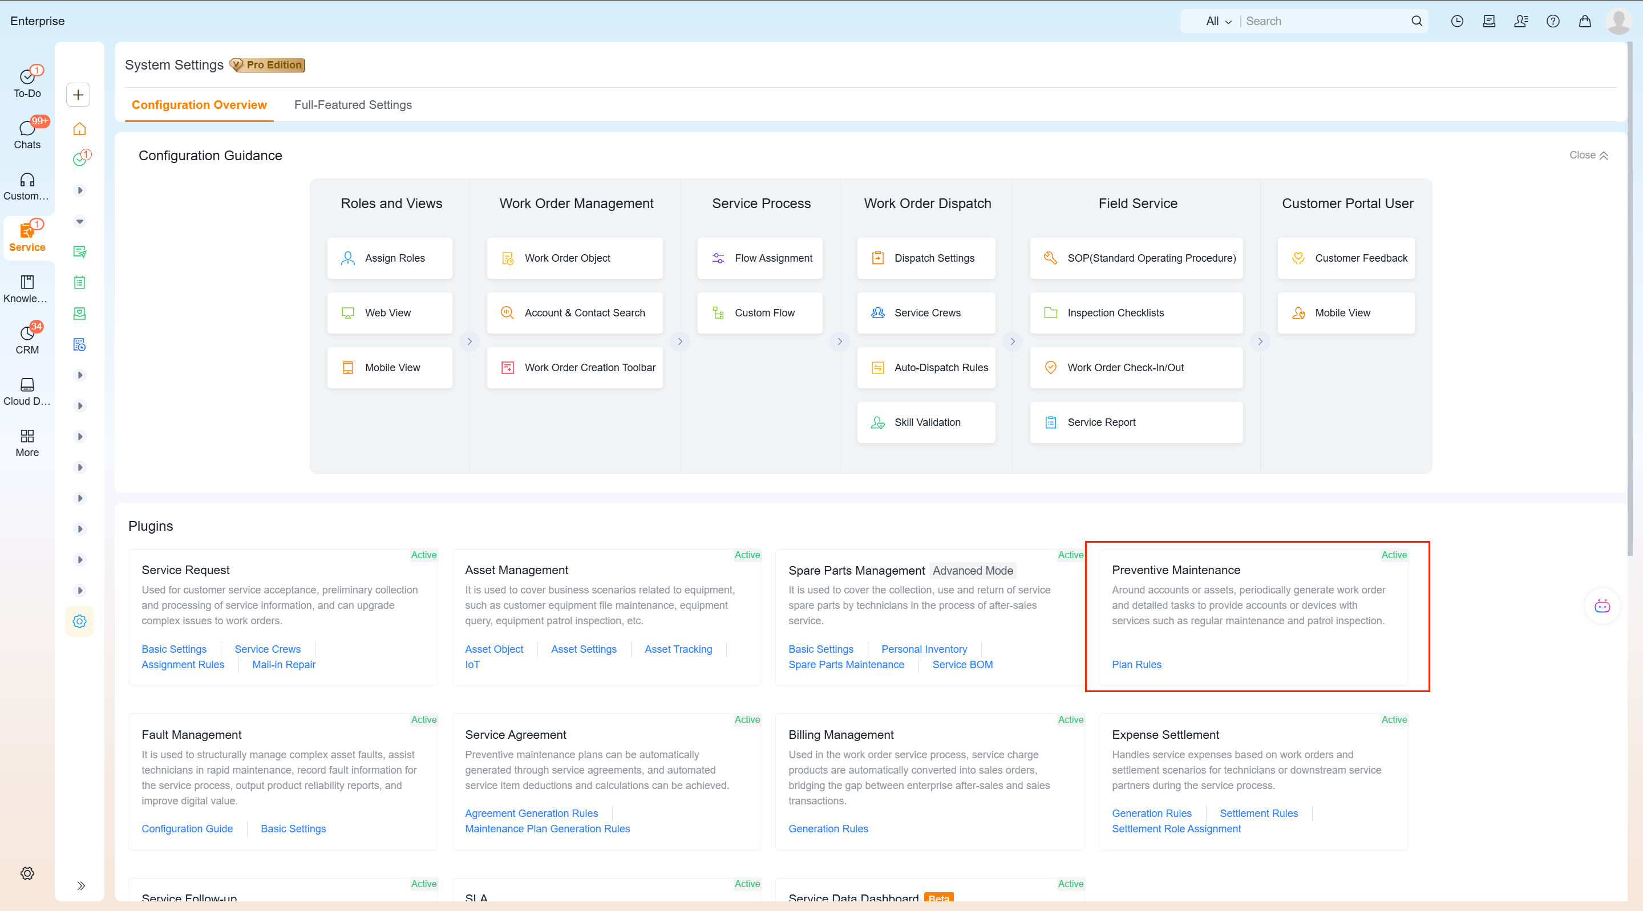
Task: Open Account & Contact Search
Action: pos(574,313)
